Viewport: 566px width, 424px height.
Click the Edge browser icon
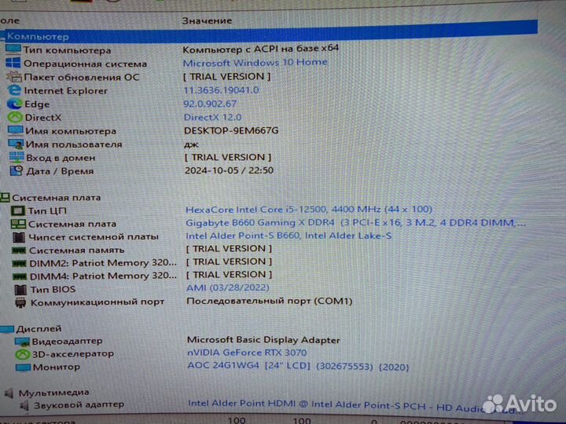[13, 104]
